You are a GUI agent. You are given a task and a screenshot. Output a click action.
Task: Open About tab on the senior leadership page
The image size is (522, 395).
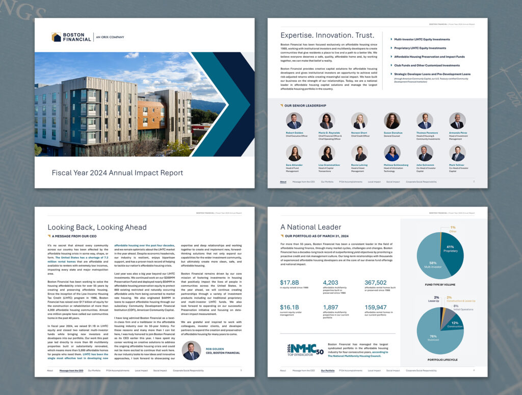click(x=283, y=182)
